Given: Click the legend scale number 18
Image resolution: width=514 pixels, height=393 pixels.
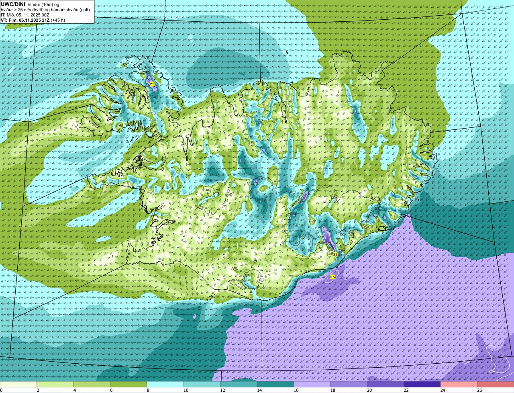Looking at the screenshot, I should click(333, 390).
